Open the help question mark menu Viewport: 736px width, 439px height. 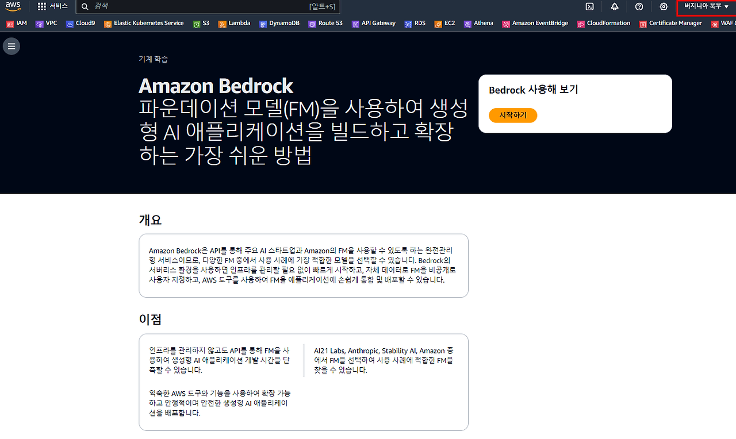point(639,6)
